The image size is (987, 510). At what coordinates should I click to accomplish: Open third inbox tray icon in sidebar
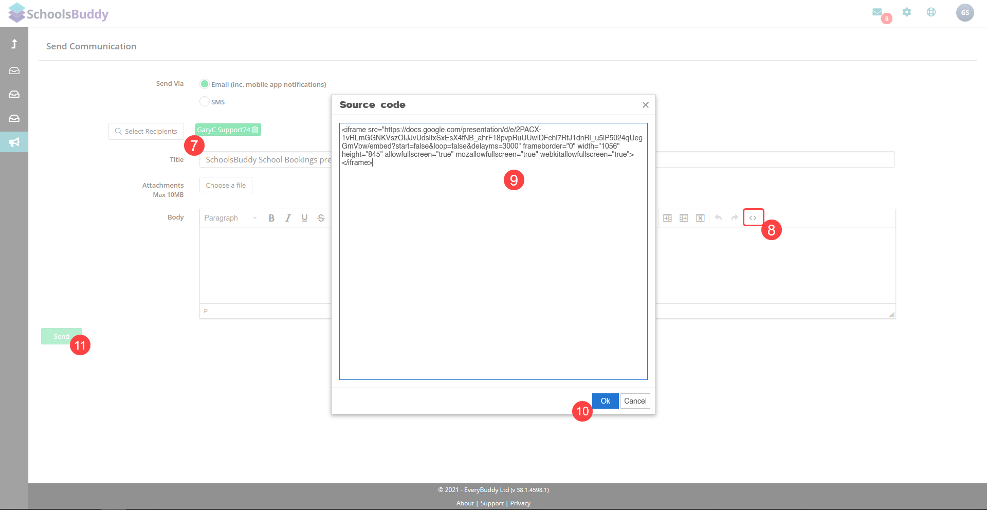(x=14, y=118)
